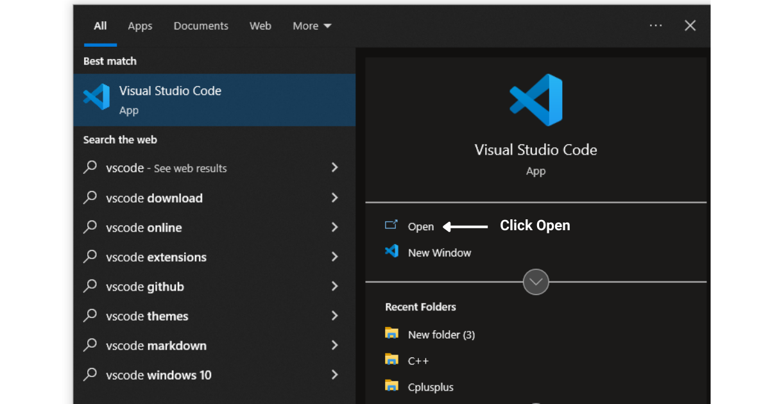Click the Cplusplus folder icon

(x=391, y=385)
